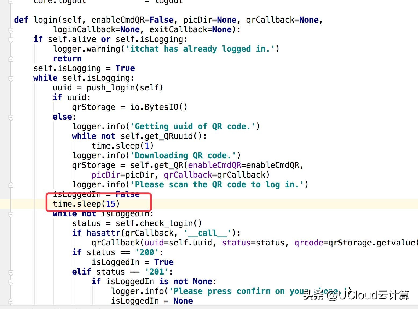Click the 'time.sleep(1)' call
The height and width of the screenshot is (309, 418).
[122, 146]
